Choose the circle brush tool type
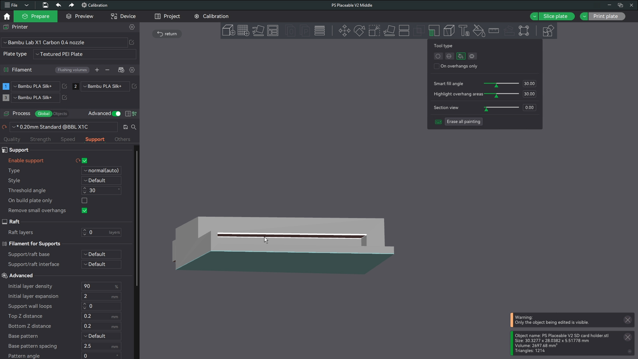Screen dimensions: 638x359 (438, 56)
